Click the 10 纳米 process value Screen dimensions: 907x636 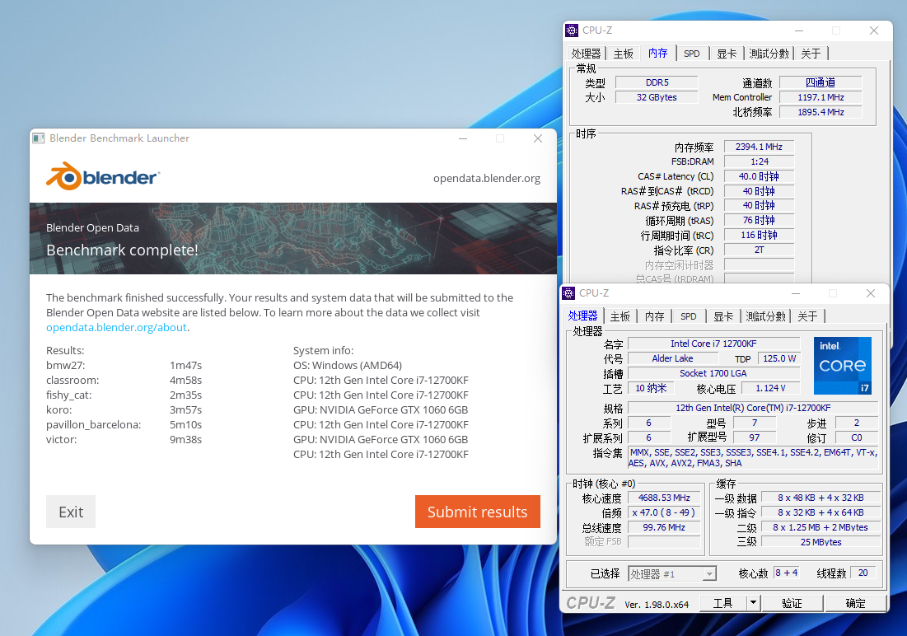pyautogui.click(x=651, y=388)
